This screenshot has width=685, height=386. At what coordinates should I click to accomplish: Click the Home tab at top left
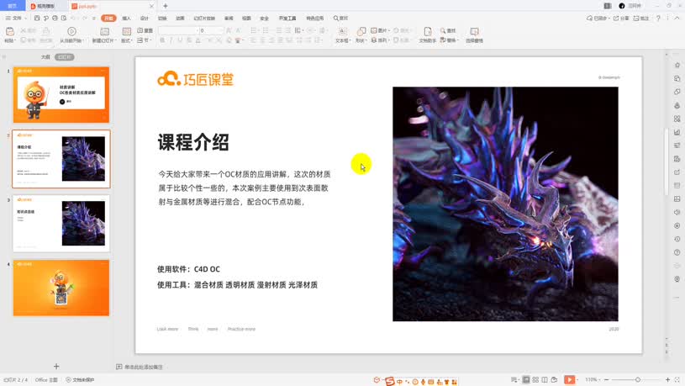coord(13,6)
